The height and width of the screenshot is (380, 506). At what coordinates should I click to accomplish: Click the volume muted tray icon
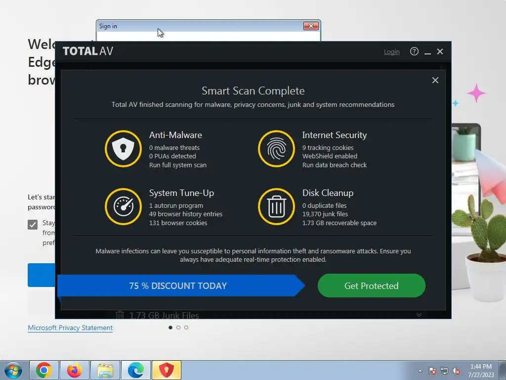[x=456, y=371]
